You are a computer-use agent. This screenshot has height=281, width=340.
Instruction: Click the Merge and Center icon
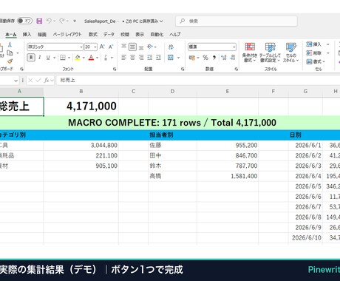tap(171, 58)
